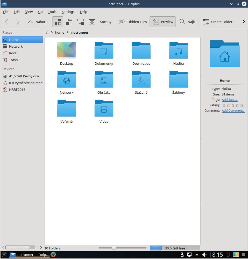Click the Add Tags... link
Viewport: 248px width, 259px height.
[x=230, y=100]
